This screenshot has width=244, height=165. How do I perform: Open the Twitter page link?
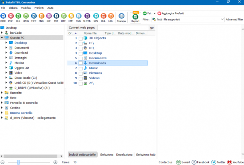[x=218, y=162]
